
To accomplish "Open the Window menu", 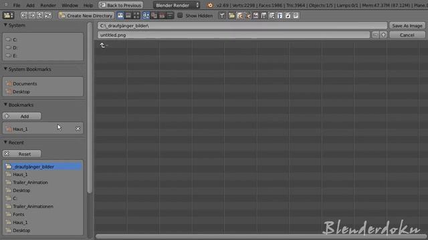I will pos(70,5).
